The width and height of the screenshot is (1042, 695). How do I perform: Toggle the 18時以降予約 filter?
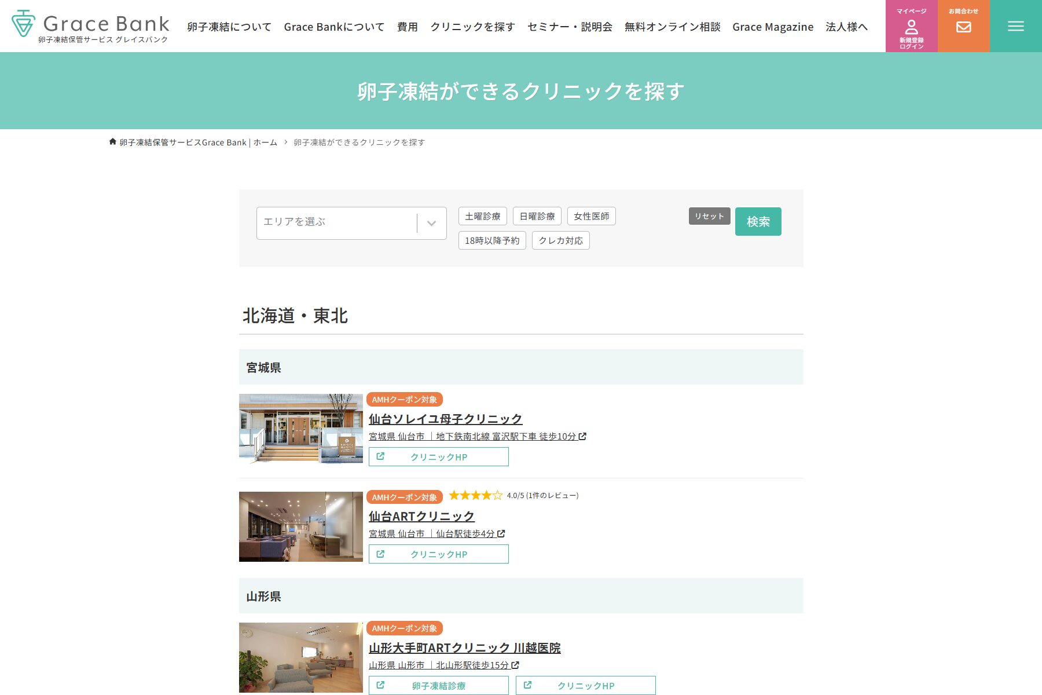491,240
